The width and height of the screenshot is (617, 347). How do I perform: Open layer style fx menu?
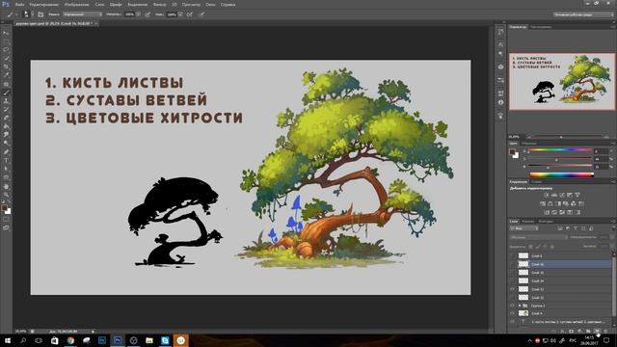pyautogui.click(x=563, y=332)
